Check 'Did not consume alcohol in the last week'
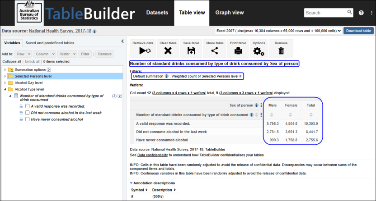 click(x=27, y=113)
